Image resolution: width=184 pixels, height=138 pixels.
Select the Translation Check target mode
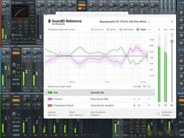point(99,105)
